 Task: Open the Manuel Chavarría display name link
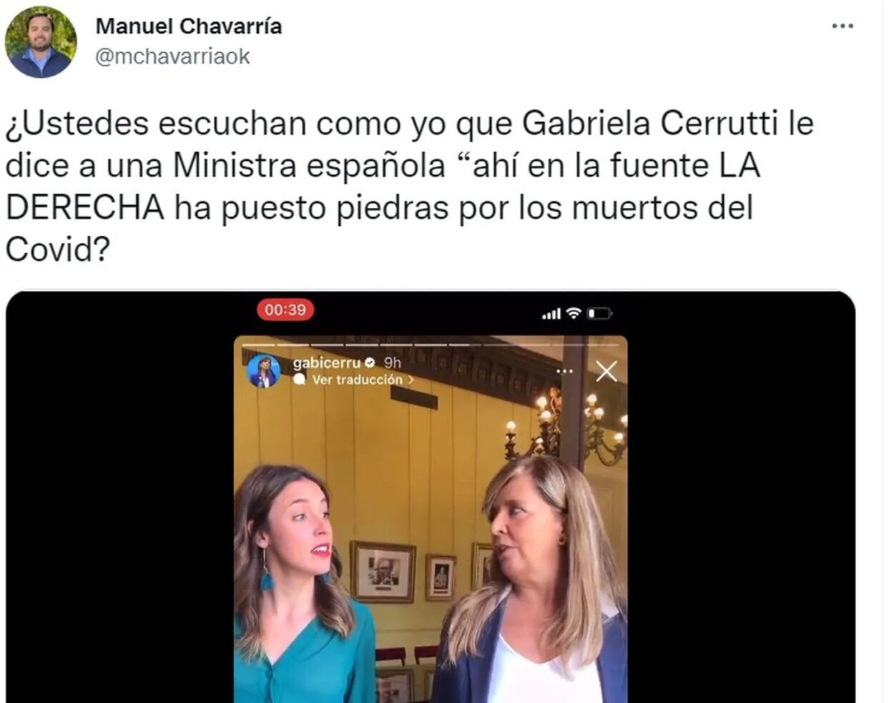pyautogui.click(x=189, y=26)
